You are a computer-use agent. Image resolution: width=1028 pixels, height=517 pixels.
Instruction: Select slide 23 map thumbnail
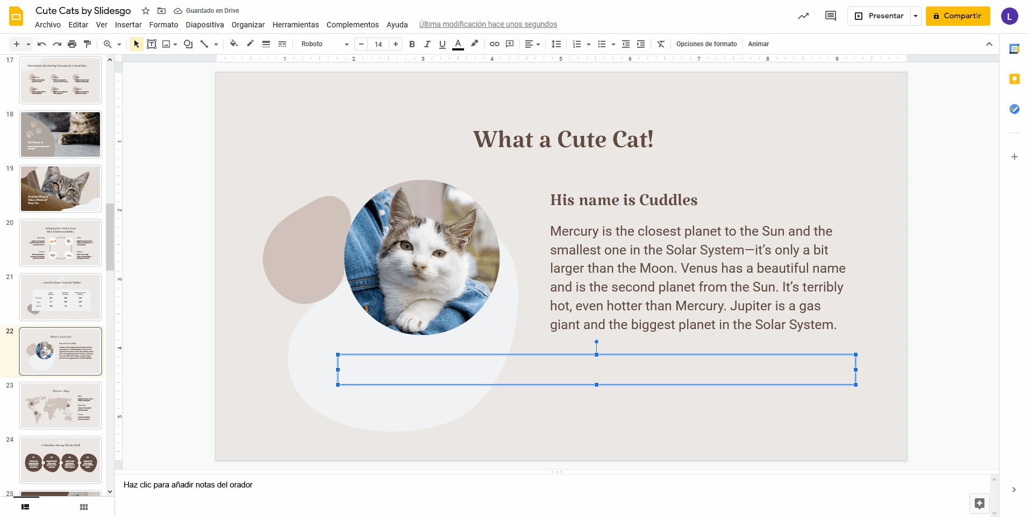click(x=61, y=405)
